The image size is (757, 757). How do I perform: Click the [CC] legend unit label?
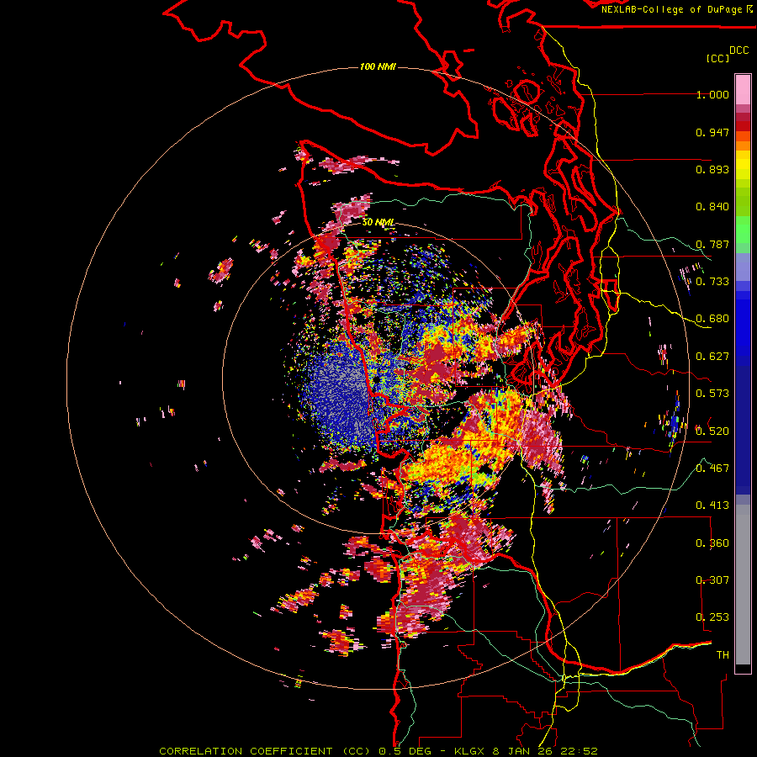pos(717,58)
